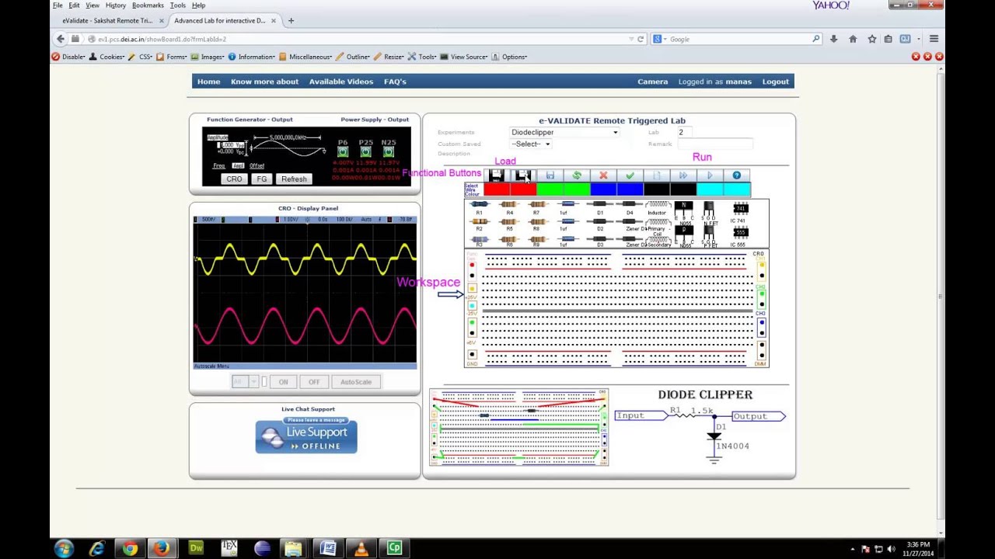Click the green checkmark validate icon
The width and height of the screenshot is (995, 559).
click(630, 175)
